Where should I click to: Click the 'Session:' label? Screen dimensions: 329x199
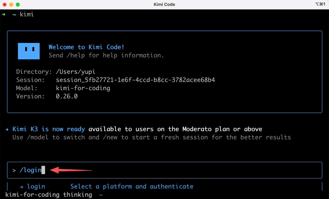30,80
